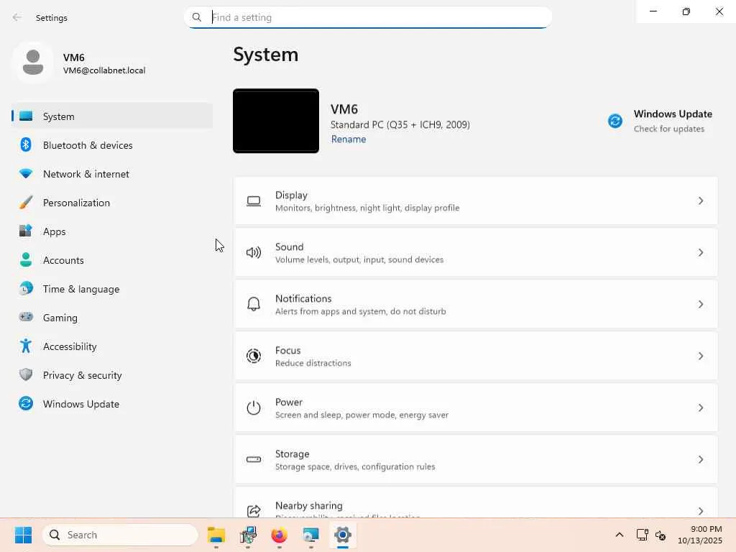Open Remote Desktop app in taskbar
736x552 pixels.
point(310,535)
